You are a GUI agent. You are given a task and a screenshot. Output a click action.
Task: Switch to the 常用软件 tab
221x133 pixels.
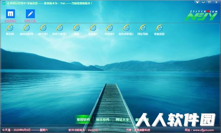click(83, 120)
